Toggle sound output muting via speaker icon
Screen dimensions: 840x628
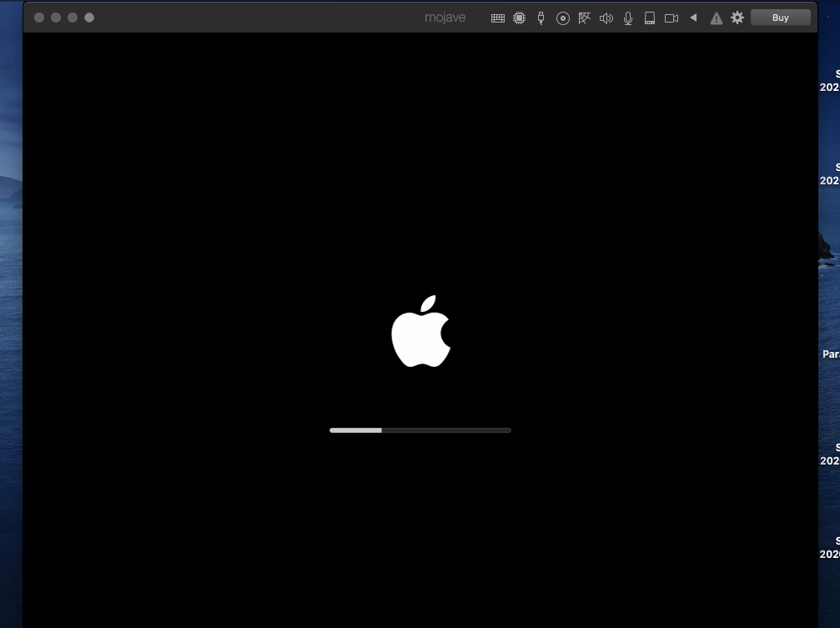(x=606, y=17)
